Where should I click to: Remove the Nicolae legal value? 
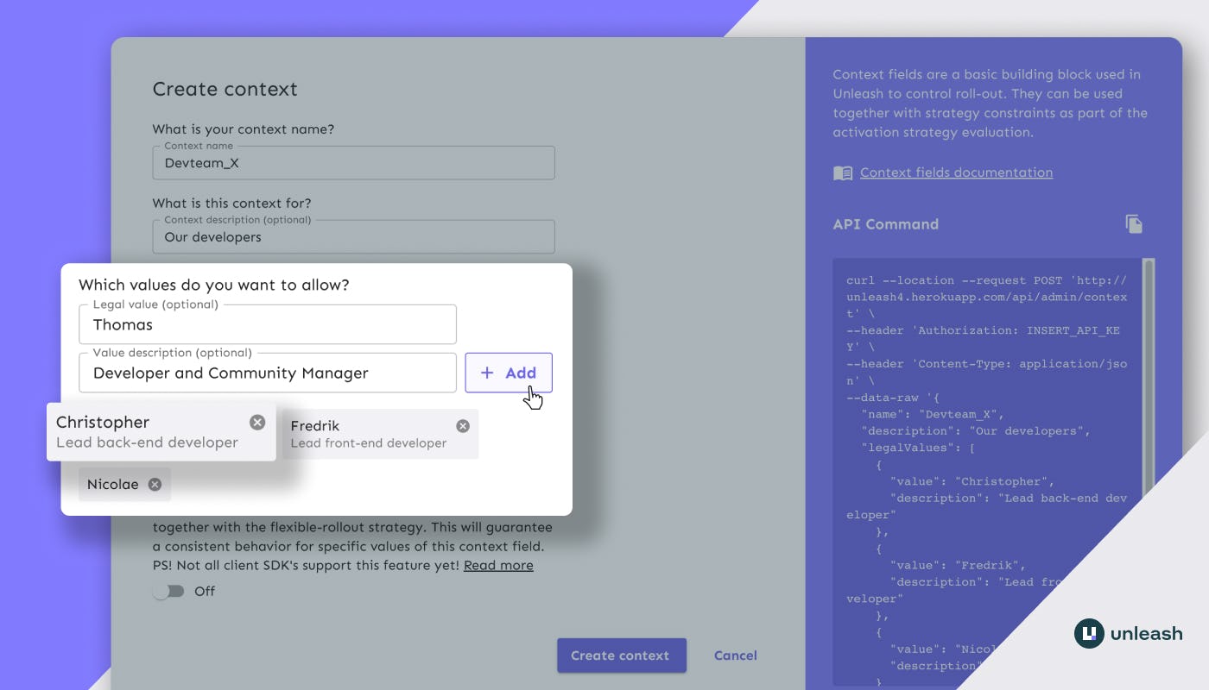coord(155,484)
